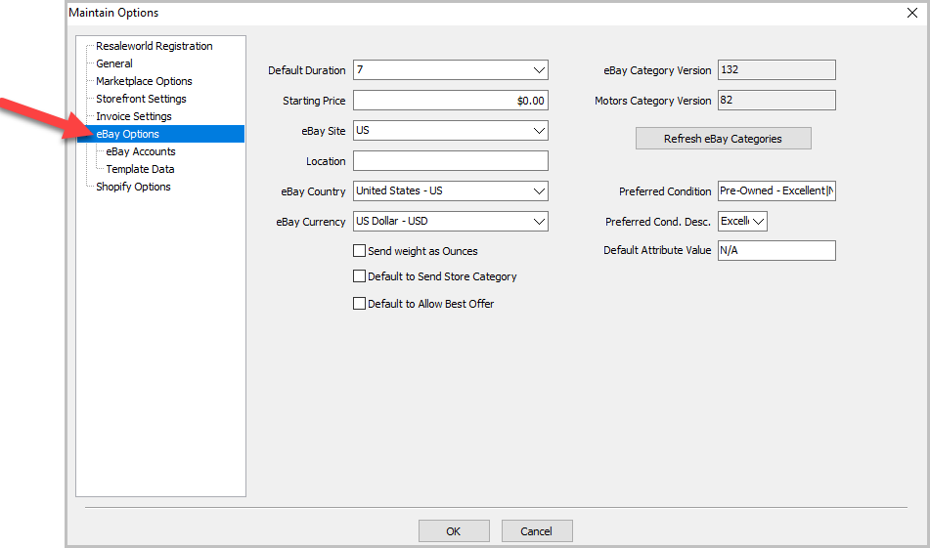The height and width of the screenshot is (548, 930).
Task: Click the Preferred Condition field
Action: [776, 190]
